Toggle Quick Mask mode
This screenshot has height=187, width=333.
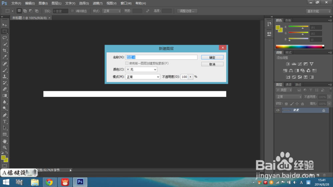coord(5,166)
